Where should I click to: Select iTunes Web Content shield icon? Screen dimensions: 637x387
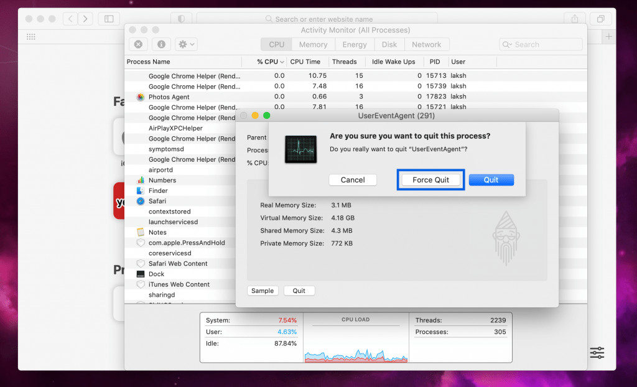pos(141,284)
